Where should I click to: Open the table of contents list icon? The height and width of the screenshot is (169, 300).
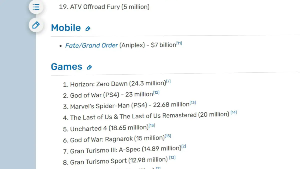36,7
